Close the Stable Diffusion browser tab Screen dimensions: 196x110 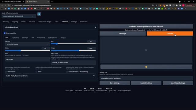point(48,2)
